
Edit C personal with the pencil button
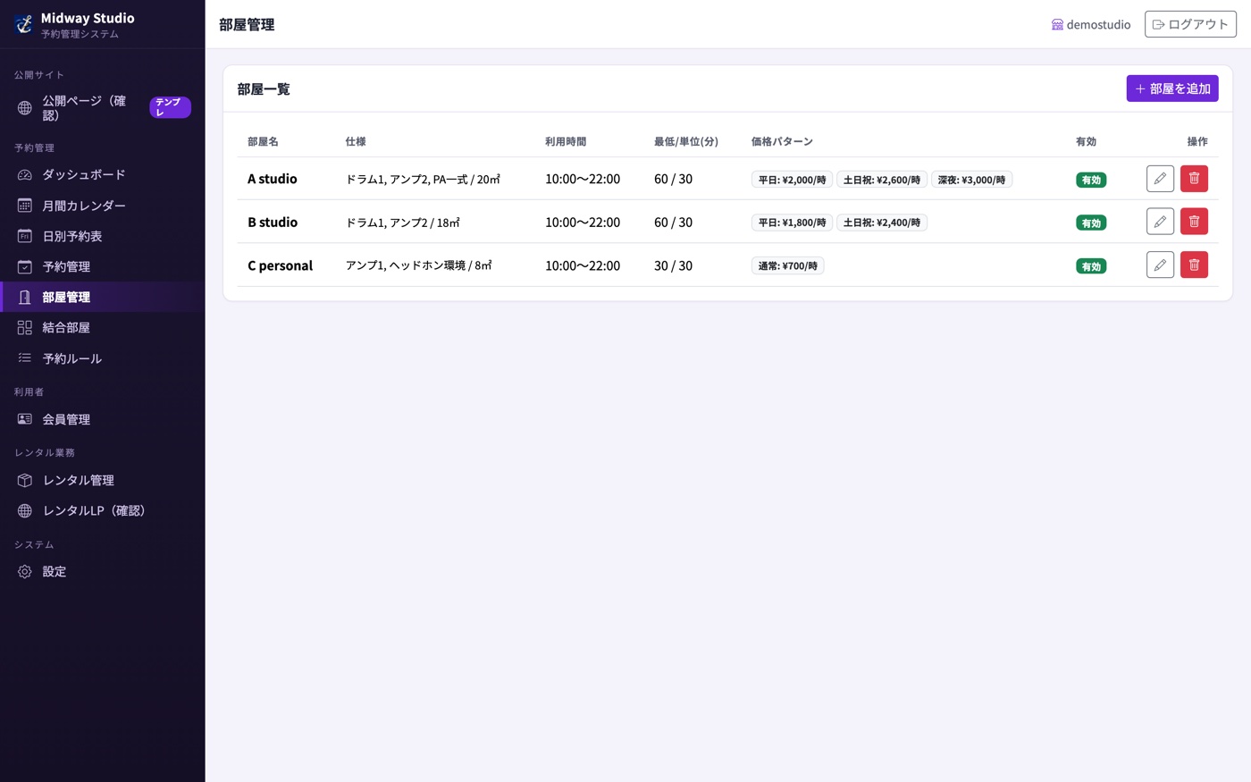click(1160, 265)
